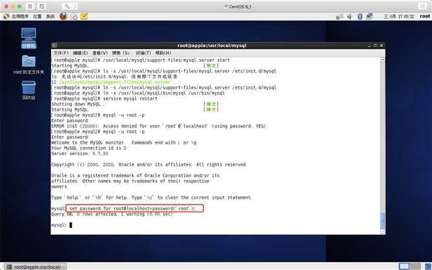Viewport: 432px width, 270px height.
Task: Open the 系统 (System) menu
Action: [x=50, y=17]
